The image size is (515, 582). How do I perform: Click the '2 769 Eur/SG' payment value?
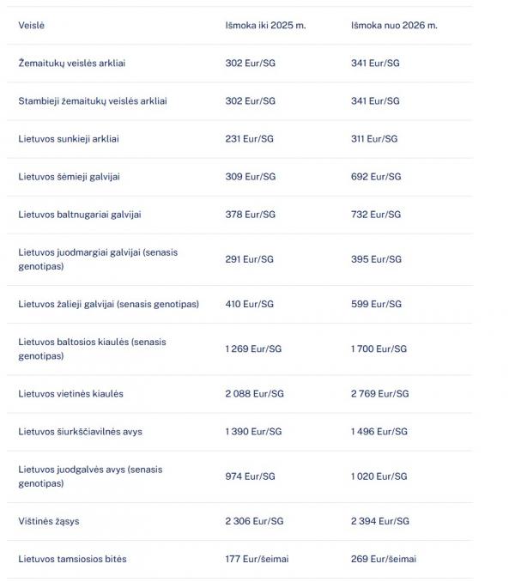tap(379, 394)
